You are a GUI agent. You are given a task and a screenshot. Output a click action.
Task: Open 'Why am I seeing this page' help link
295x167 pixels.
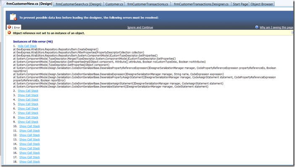coord(277,27)
